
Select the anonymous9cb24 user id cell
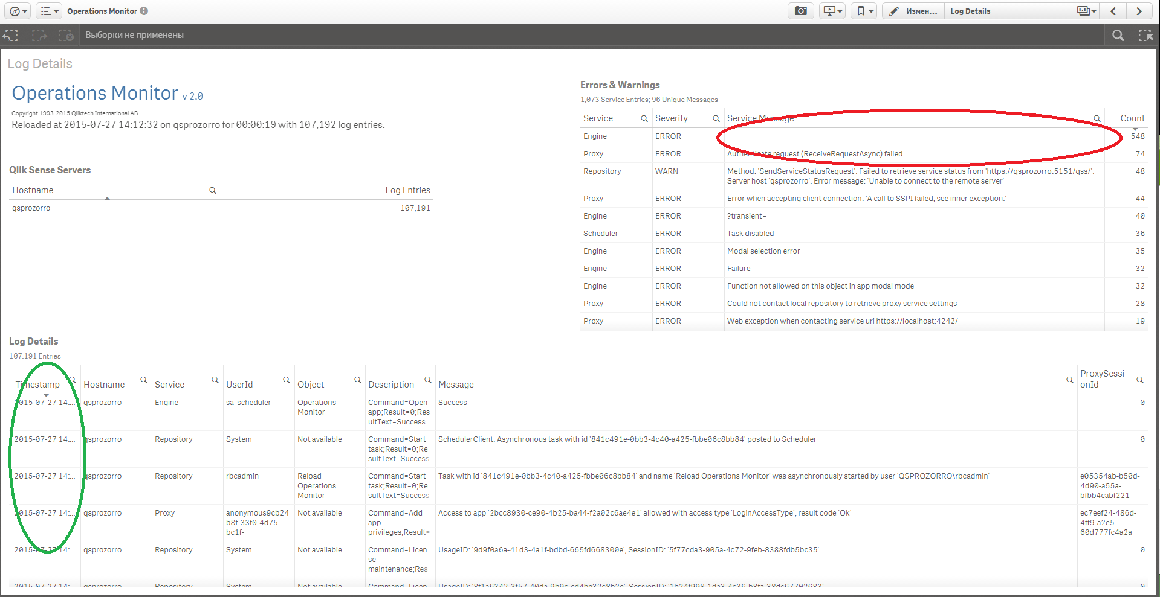(x=257, y=523)
